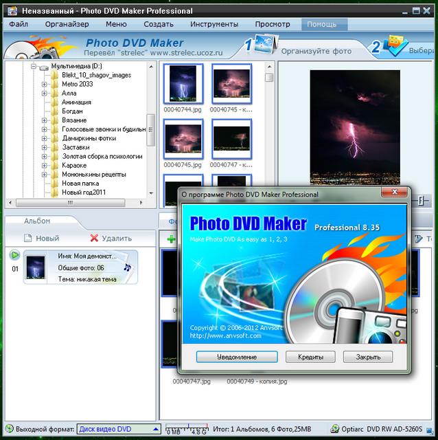The width and height of the screenshot is (438, 440).
Task: Select the Новая папка folder
Action: tap(80, 184)
